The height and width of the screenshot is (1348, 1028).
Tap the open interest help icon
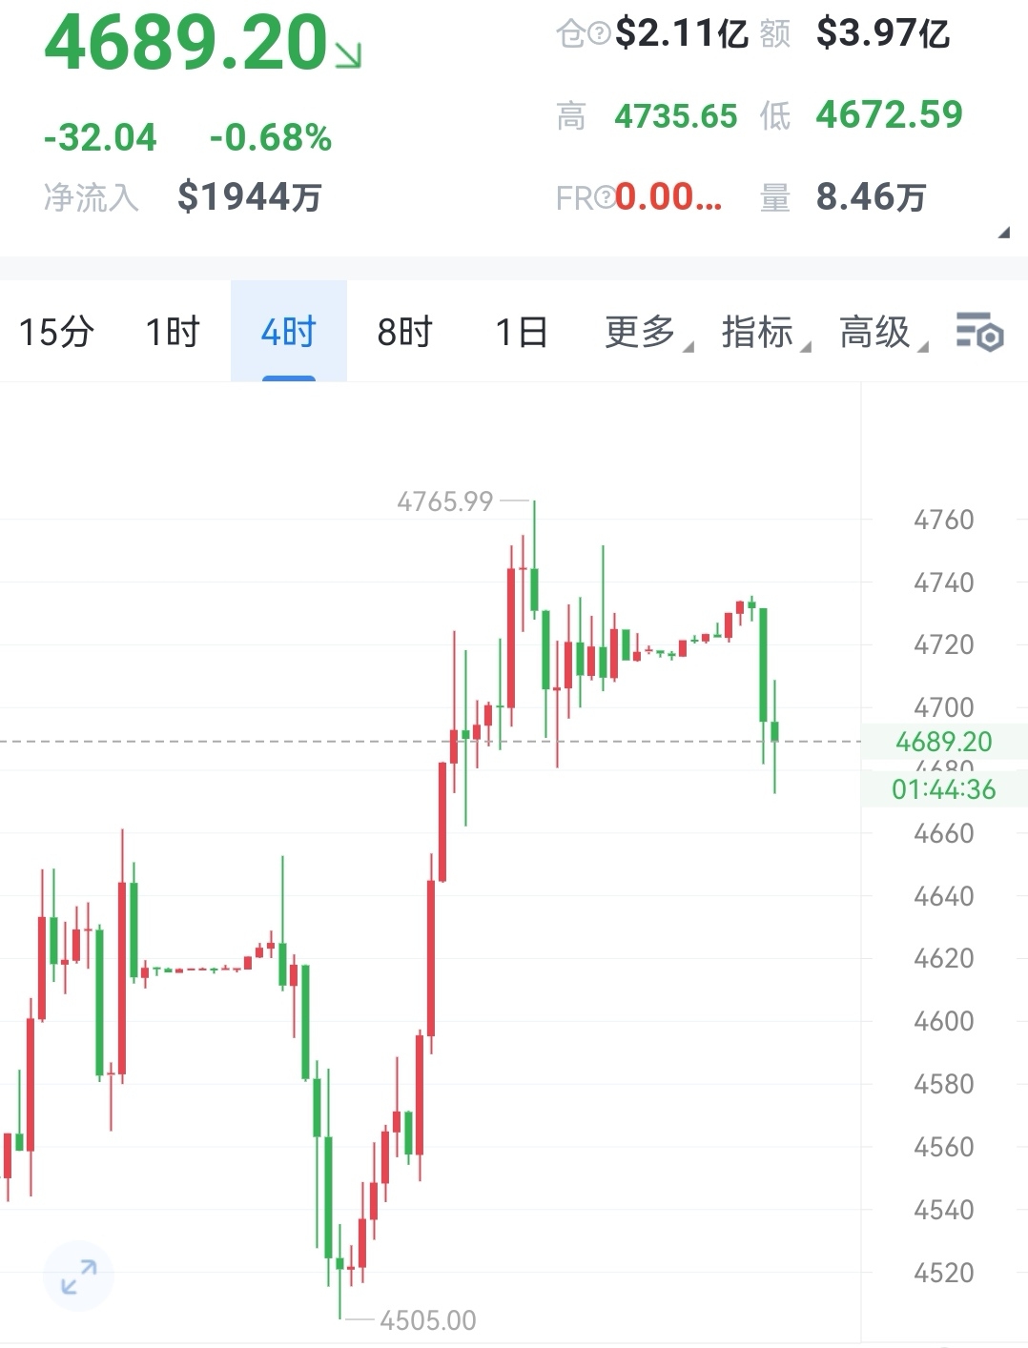[598, 35]
